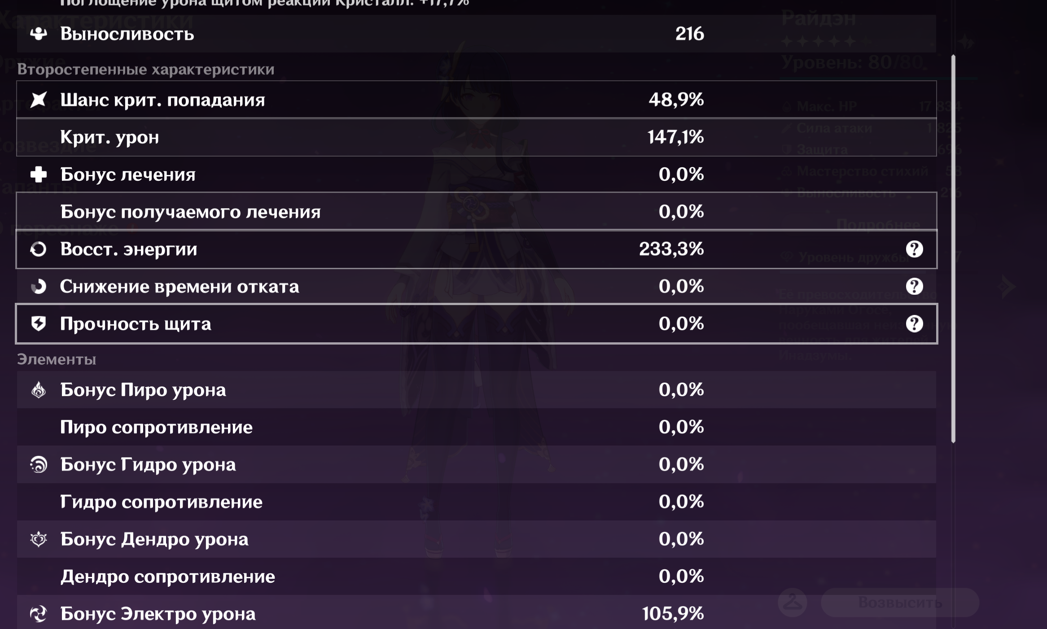The width and height of the screenshot is (1047, 629).
Task: Select the Дендро сопротивление row
Action: pos(476,577)
